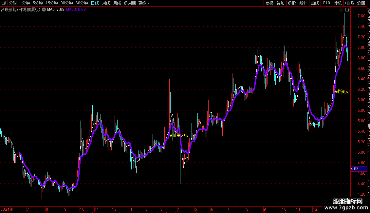
Task: Activate 画线 drawing tool
Action: 315,3
